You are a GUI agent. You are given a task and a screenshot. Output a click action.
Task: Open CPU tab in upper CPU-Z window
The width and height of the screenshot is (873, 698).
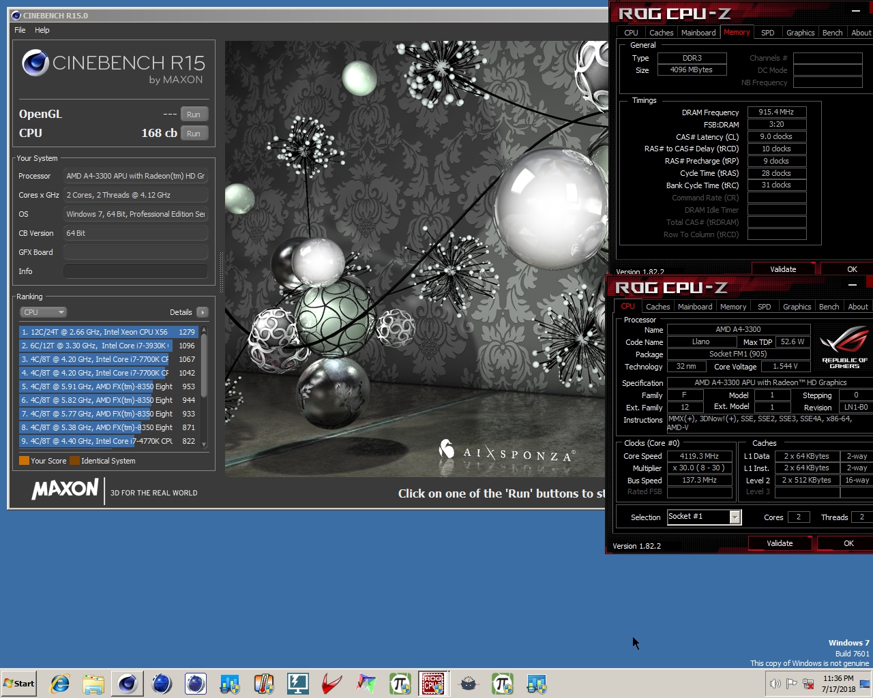631,33
